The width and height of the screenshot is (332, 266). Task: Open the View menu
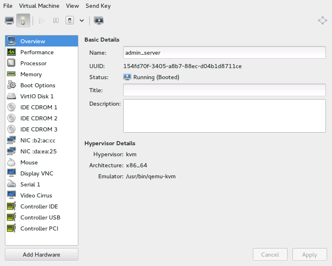point(72,6)
